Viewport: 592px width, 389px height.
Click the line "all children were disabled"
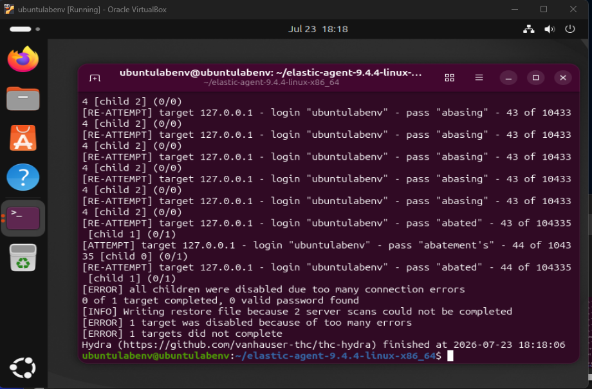[x=273, y=289]
